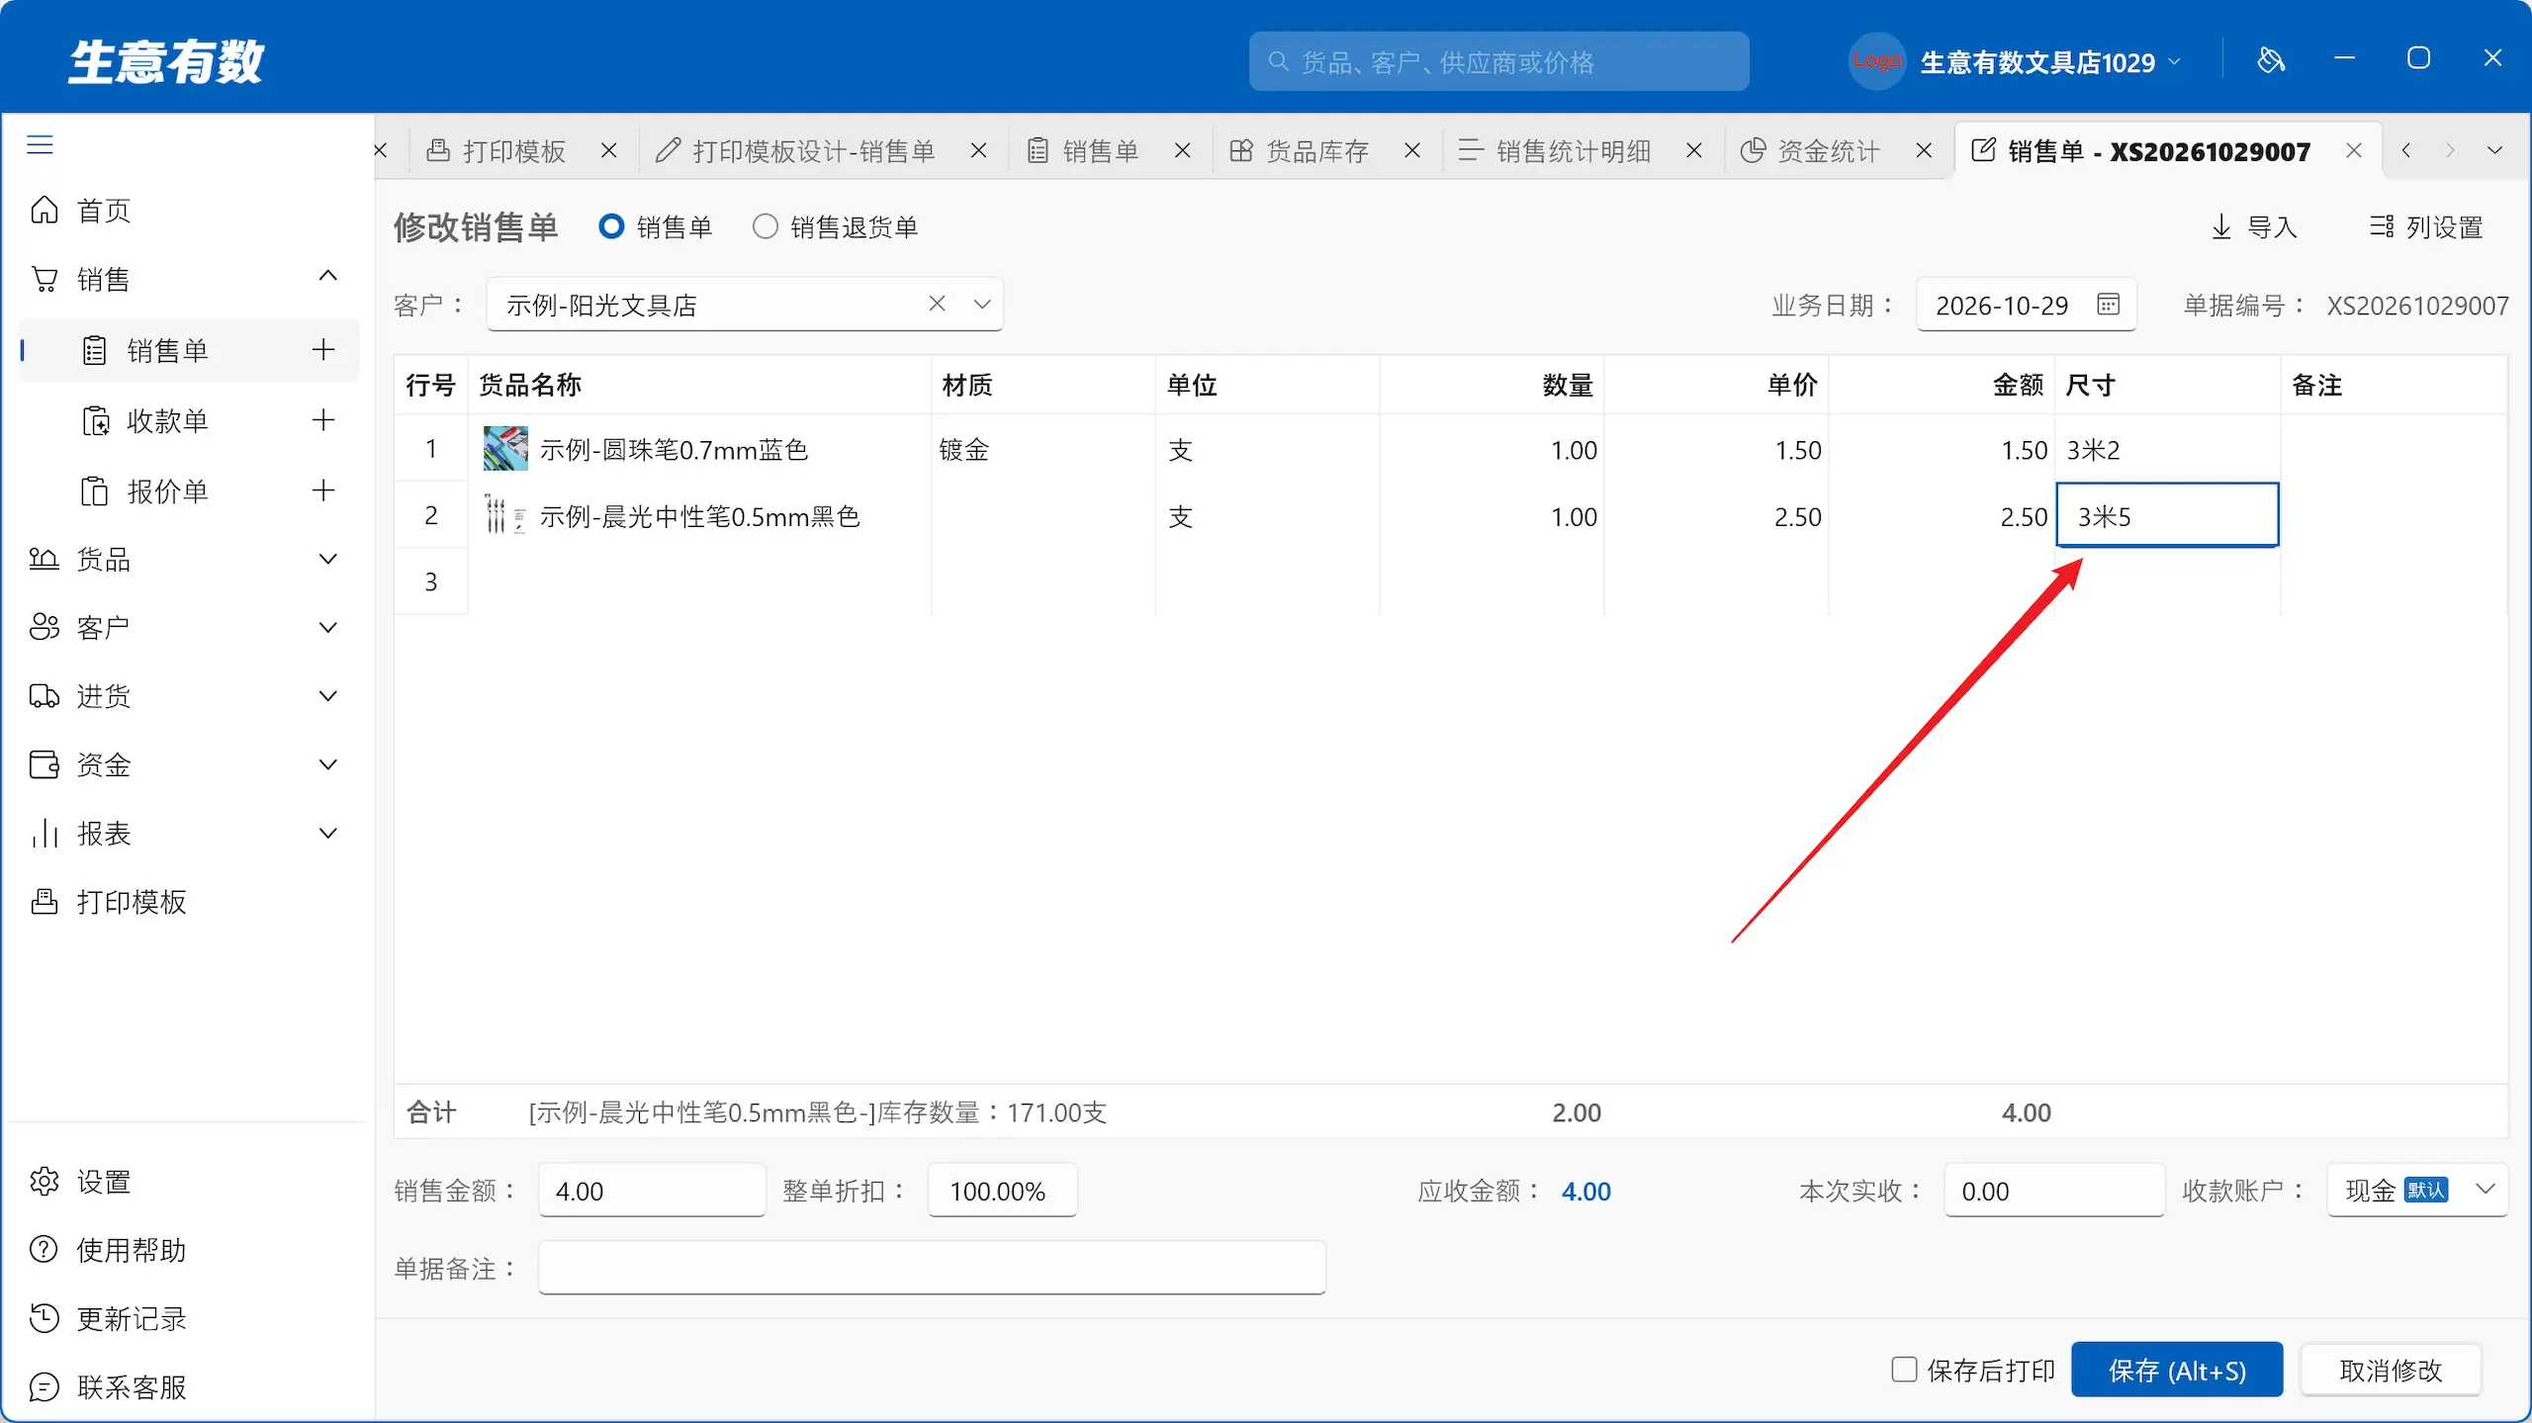Enable 保存后打印 checkbox
The height and width of the screenshot is (1423, 2532).
[x=1904, y=1370]
